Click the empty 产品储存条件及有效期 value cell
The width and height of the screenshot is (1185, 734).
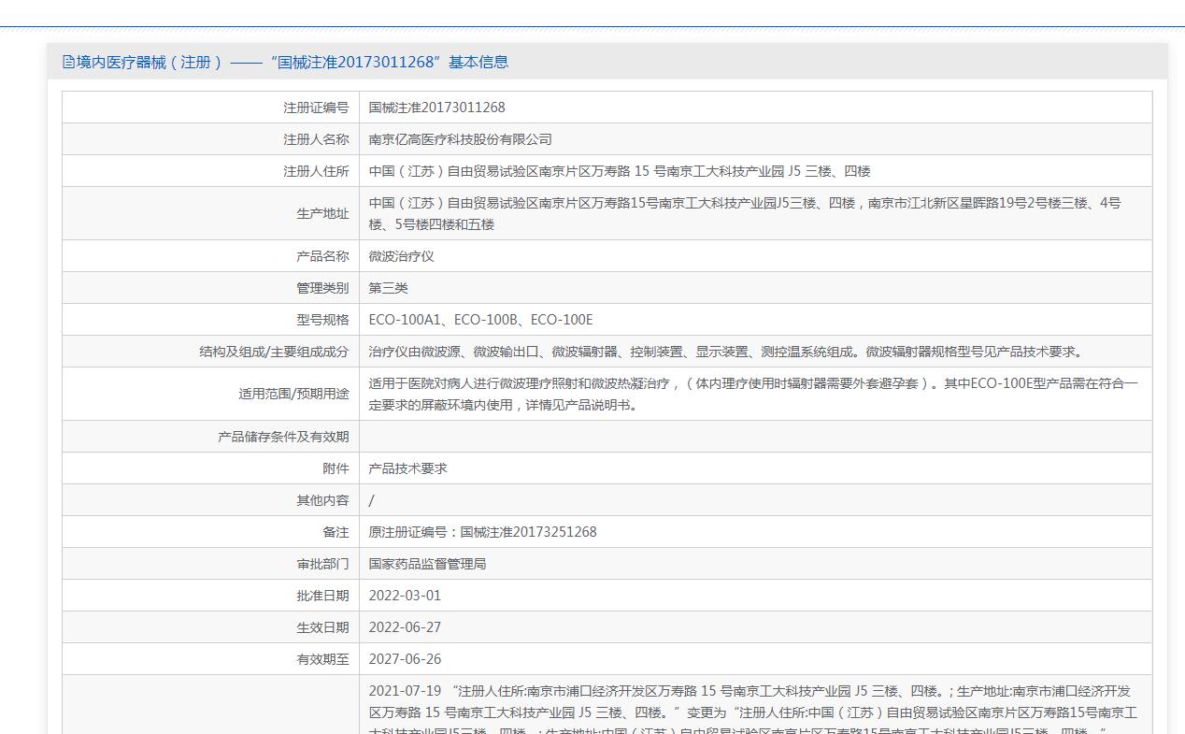pyautogui.click(x=755, y=437)
